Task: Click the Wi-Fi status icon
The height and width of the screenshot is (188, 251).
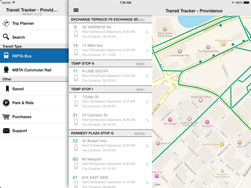Action: (14, 3)
